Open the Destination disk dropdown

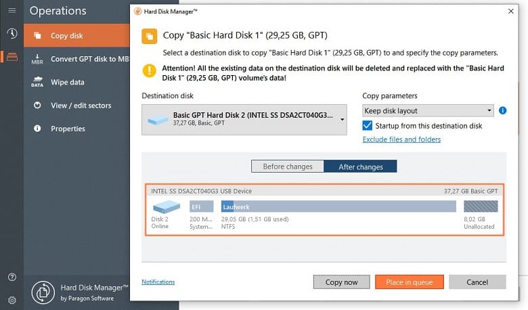click(244, 120)
